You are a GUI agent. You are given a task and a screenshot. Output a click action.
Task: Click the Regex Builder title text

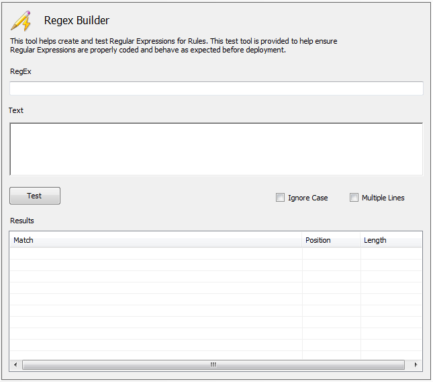(77, 21)
